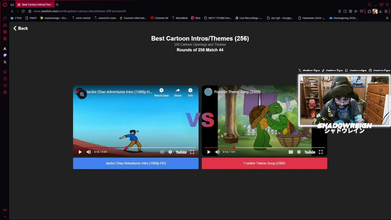Screen dimensions: 391x220
Task: Open the extensions cube icon
Action: tap(369, 11)
